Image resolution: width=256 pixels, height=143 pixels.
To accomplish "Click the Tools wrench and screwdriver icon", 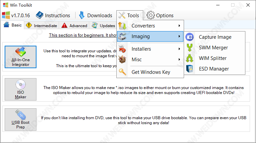I will point(122,15).
